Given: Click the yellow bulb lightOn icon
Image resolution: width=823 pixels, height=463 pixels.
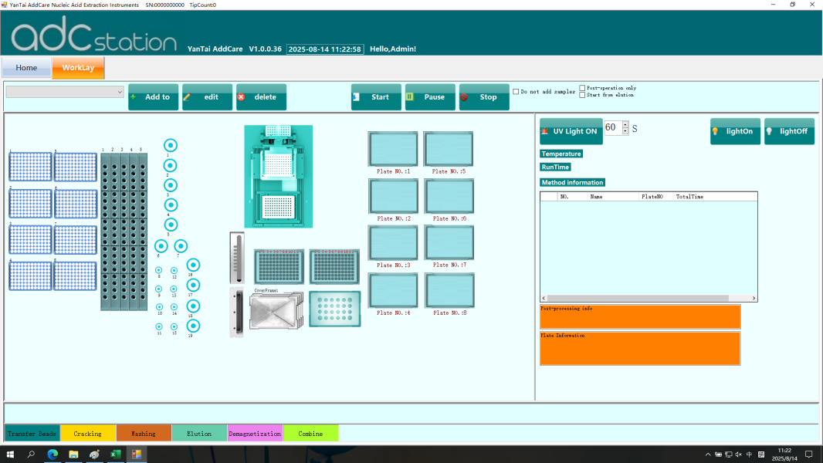Looking at the screenshot, I should pos(715,131).
